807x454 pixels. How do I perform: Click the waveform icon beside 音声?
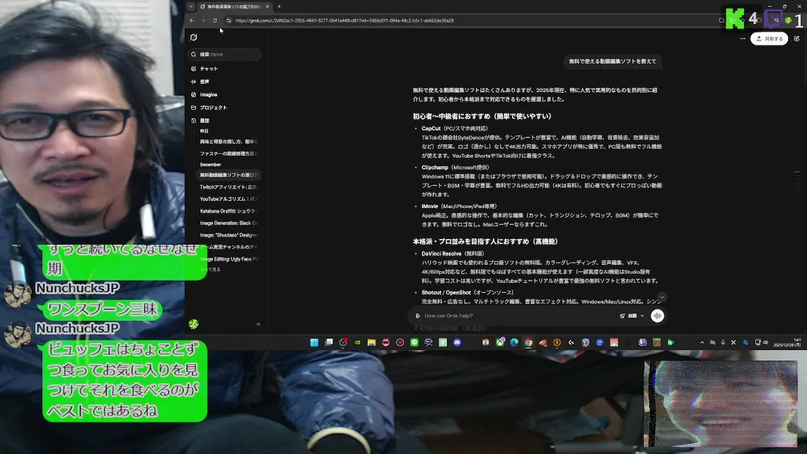[x=194, y=81]
